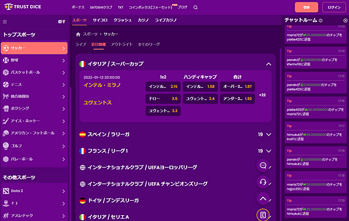Open the ドイツ / ブンデスリーガ league row
The width and height of the screenshot is (349, 221).
[x=176, y=201]
